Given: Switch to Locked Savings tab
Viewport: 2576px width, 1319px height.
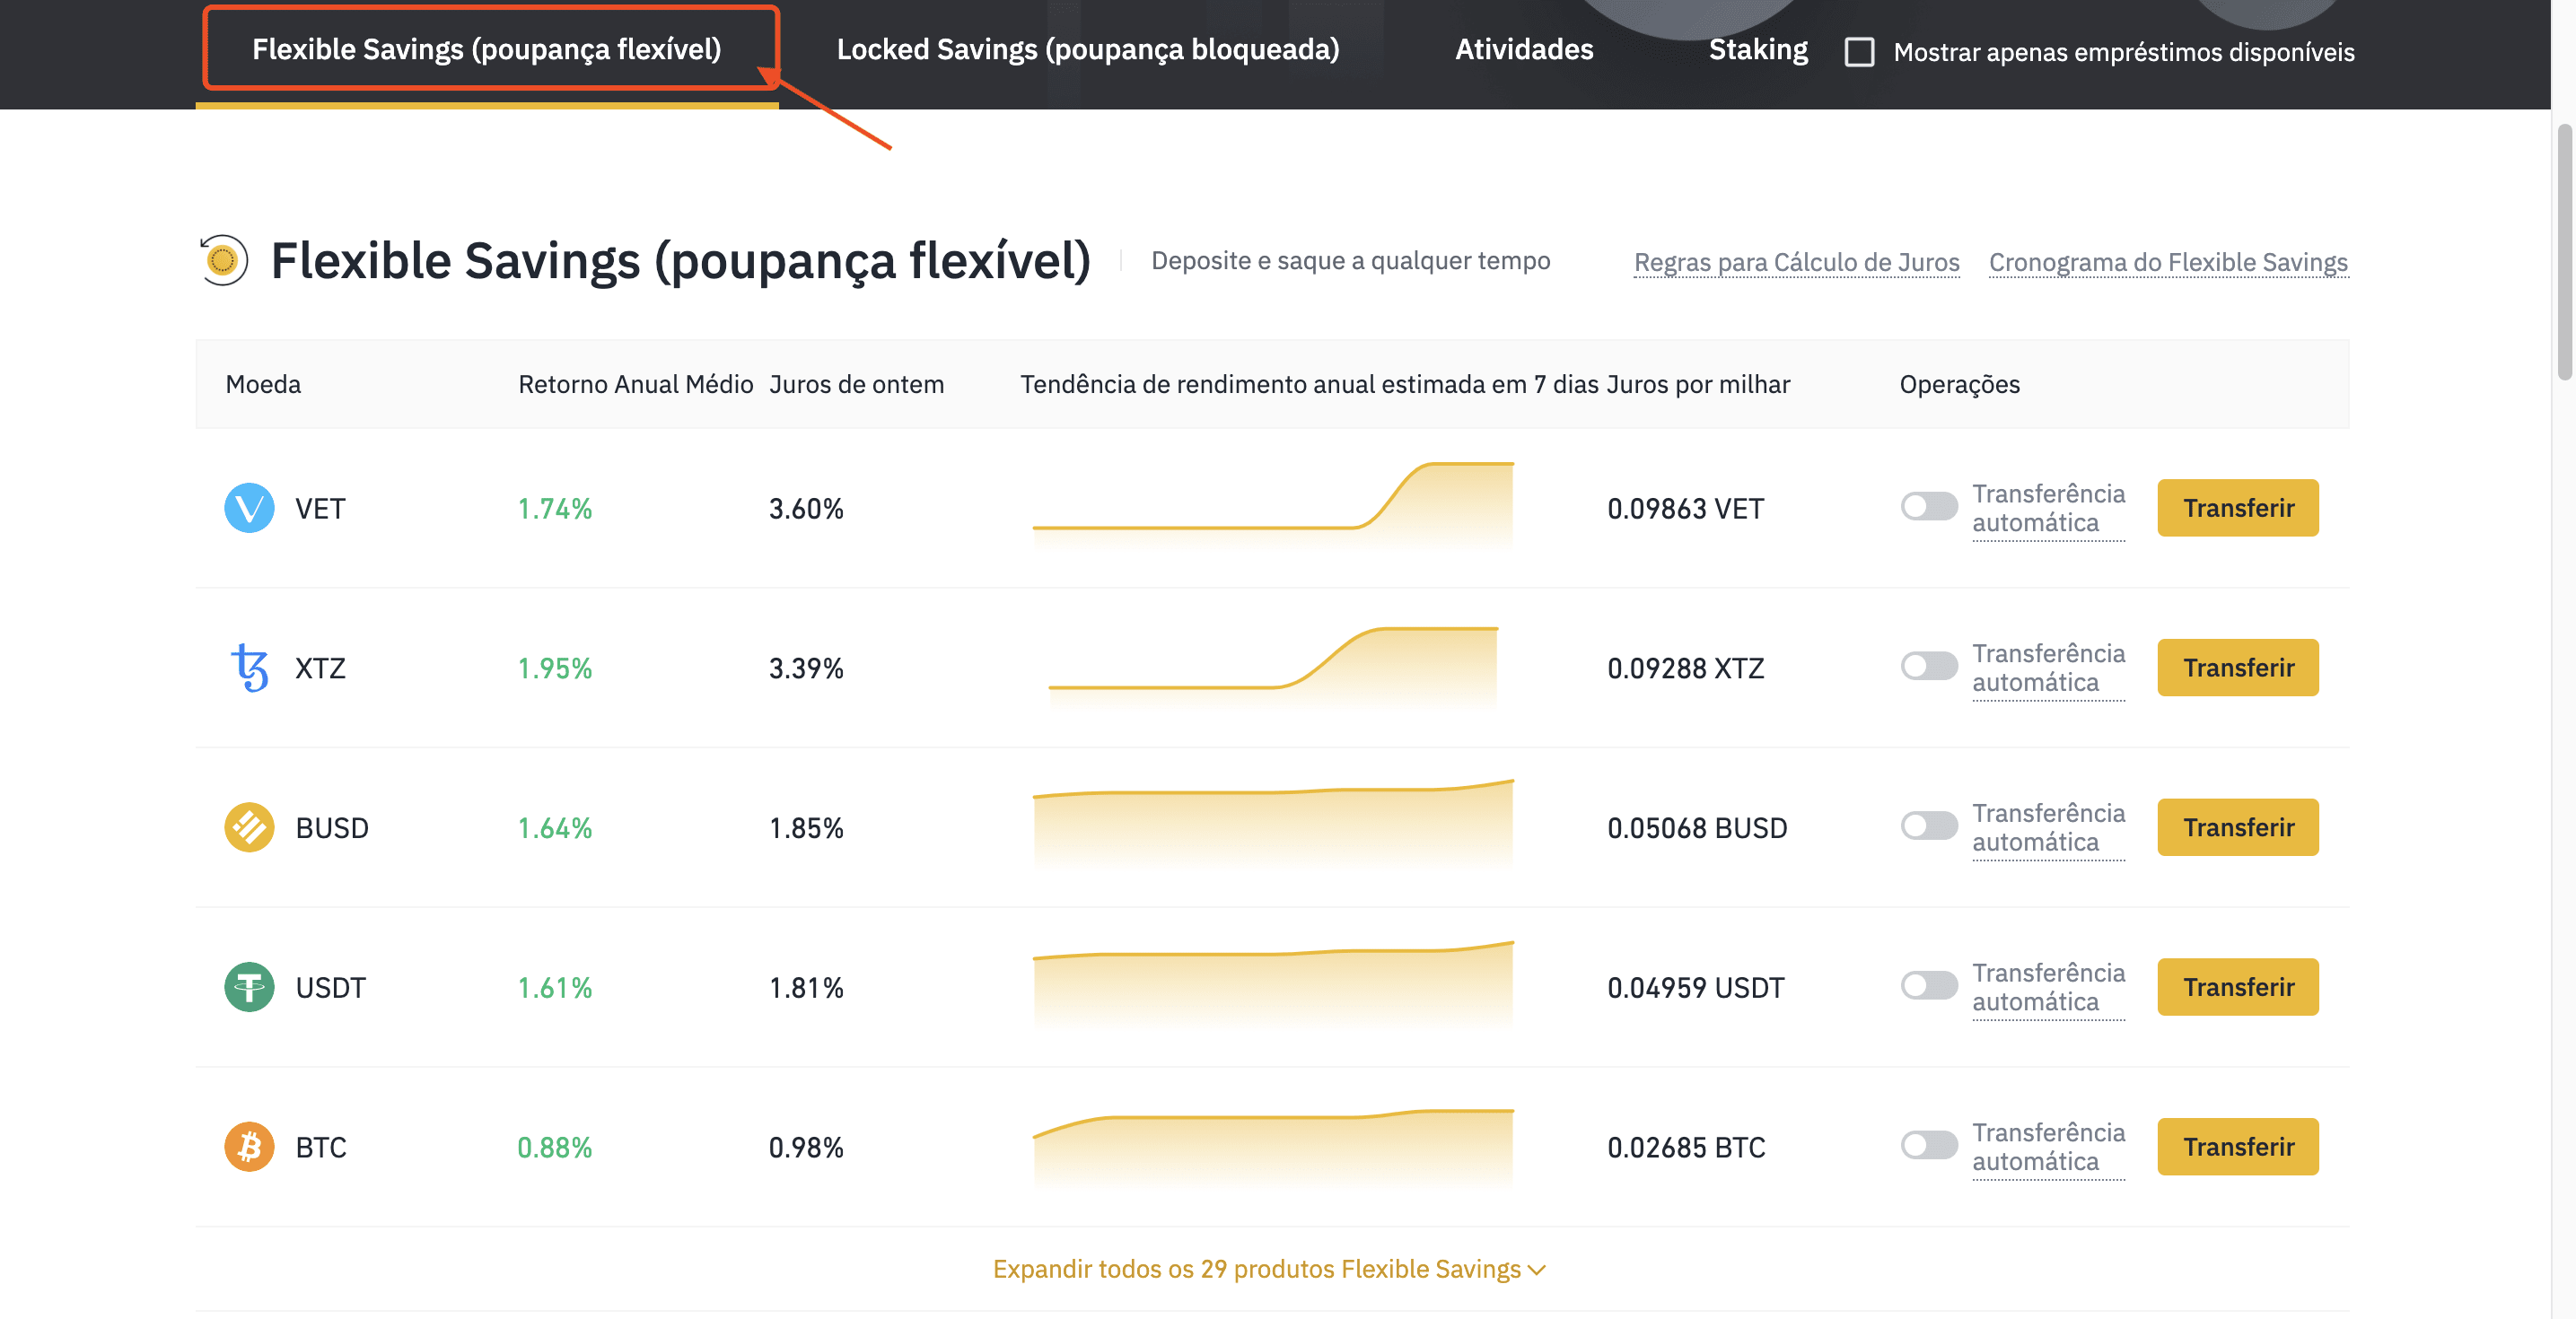Looking at the screenshot, I should point(1088,49).
